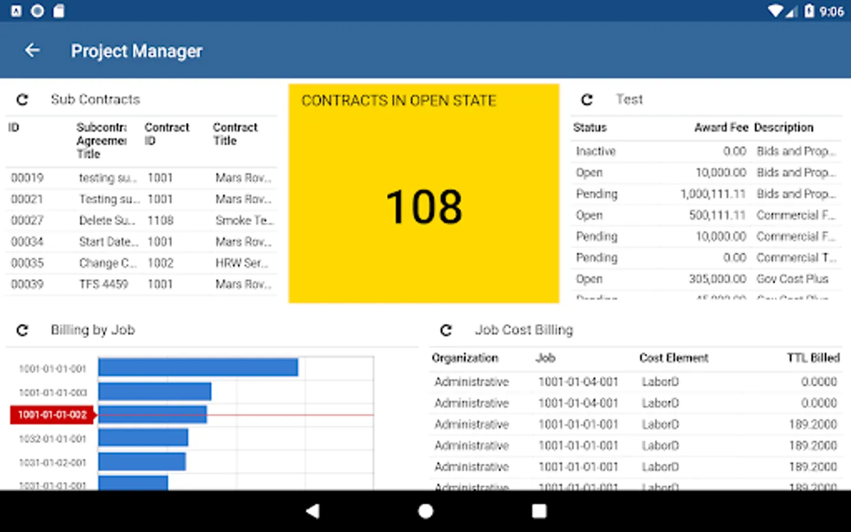Open the Inactive status row in Test
The width and height of the screenshot is (851, 532).
[706, 151]
